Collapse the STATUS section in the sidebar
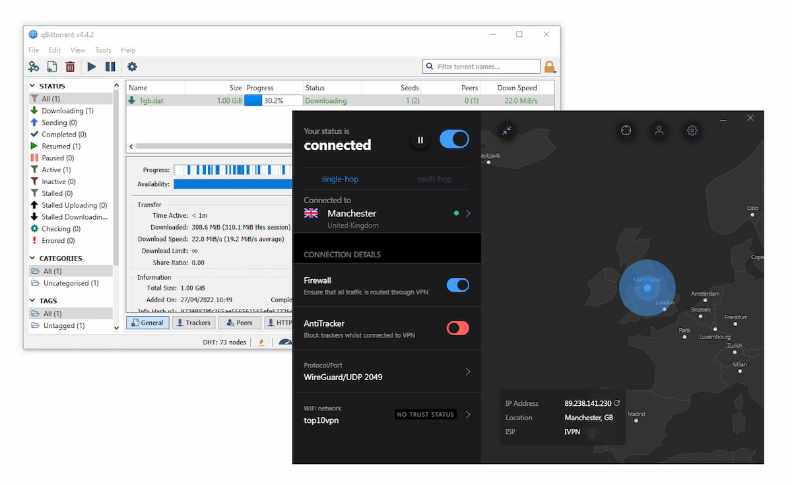792x485 pixels. 32,85
